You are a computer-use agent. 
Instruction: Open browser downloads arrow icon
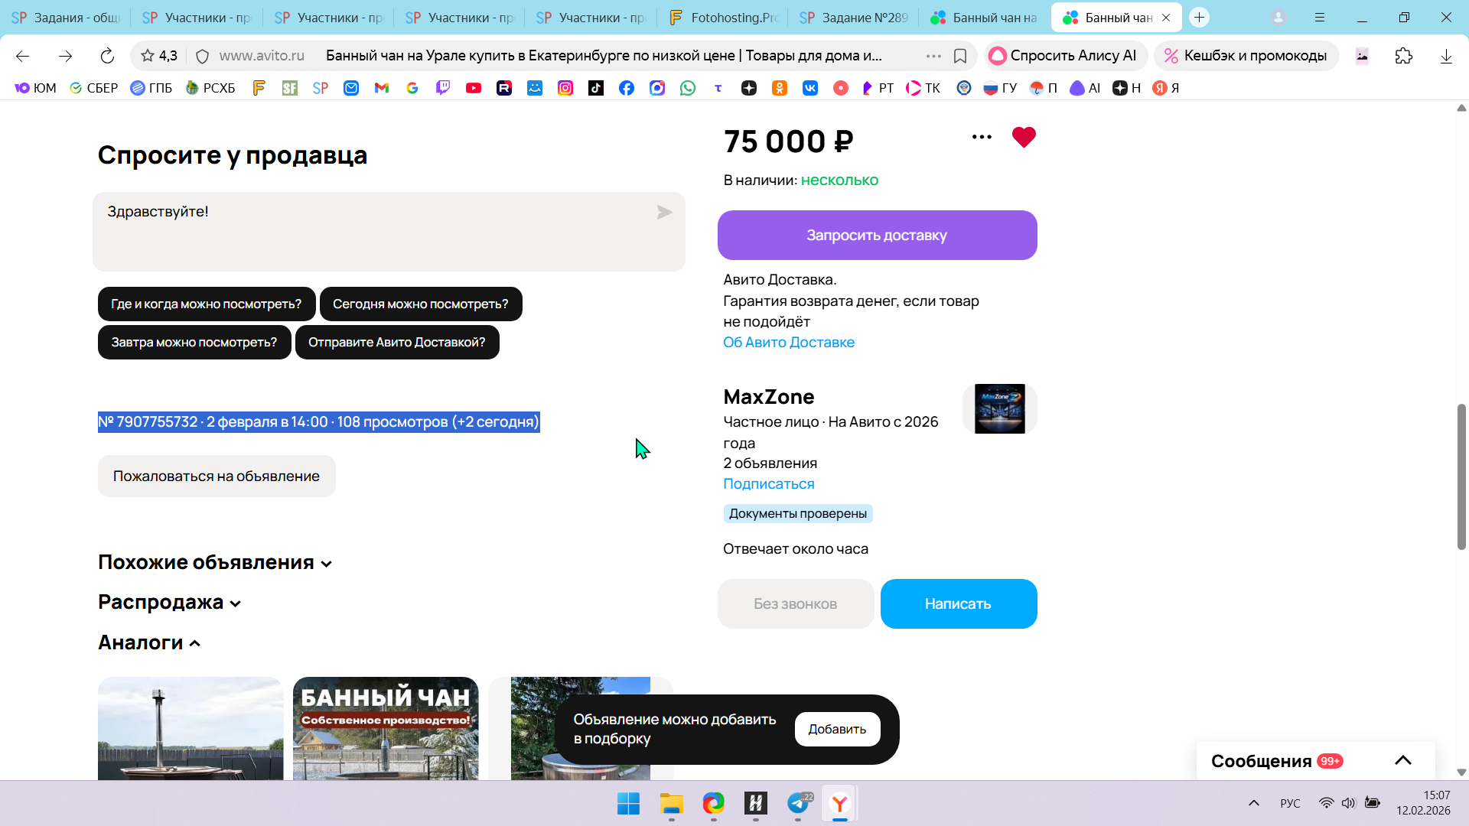click(x=1445, y=56)
